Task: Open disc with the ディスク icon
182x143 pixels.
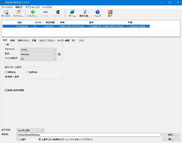Action: pyautogui.click(x=6, y=14)
